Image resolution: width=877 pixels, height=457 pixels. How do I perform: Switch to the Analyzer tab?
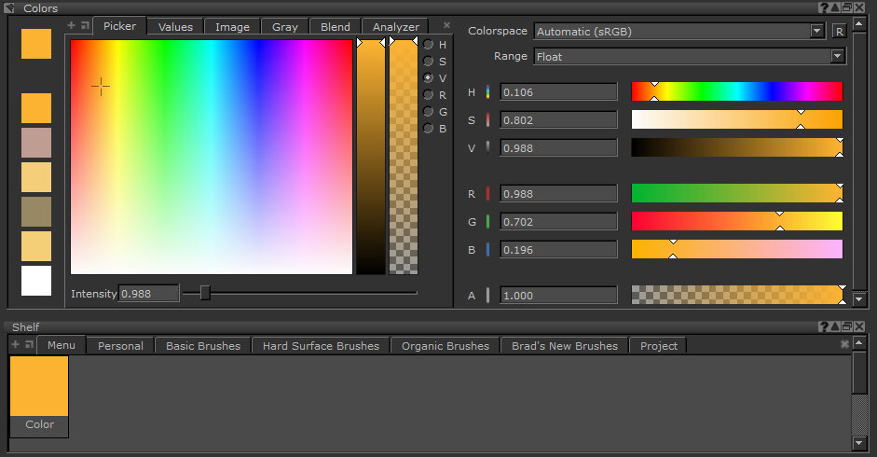pyautogui.click(x=395, y=27)
